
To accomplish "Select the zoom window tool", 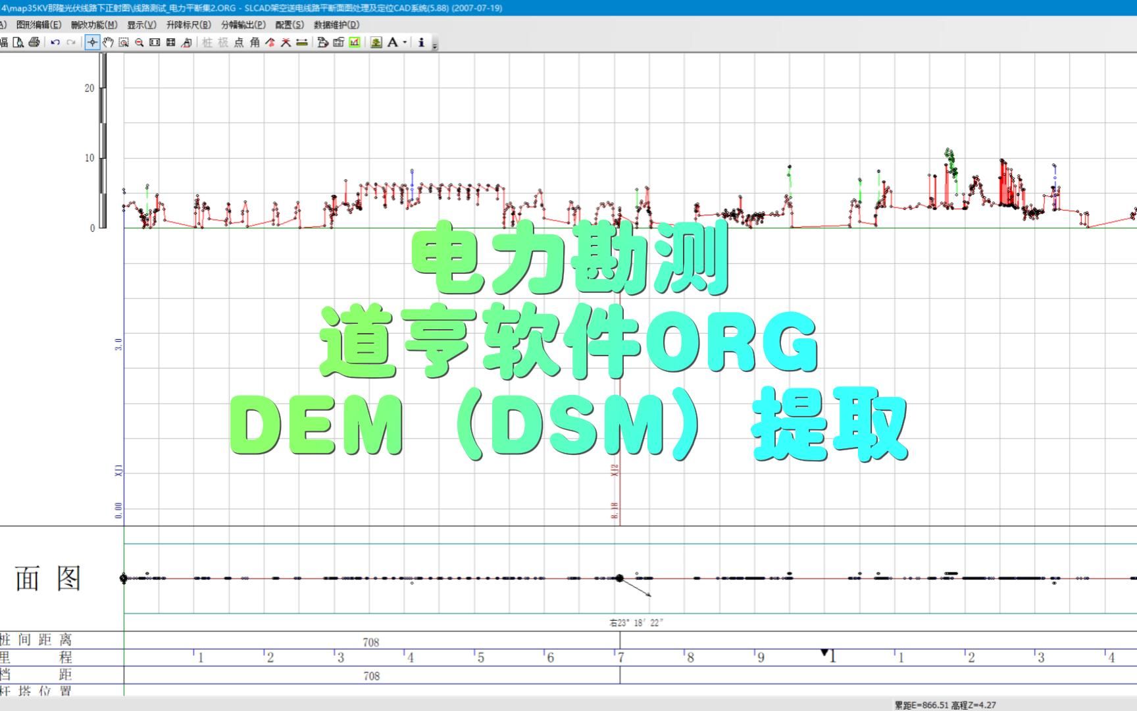I will click(x=124, y=42).
